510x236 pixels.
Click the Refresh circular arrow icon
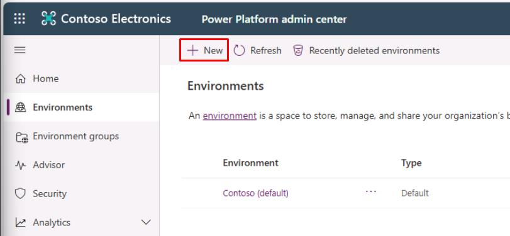click(x=239, y=50)
